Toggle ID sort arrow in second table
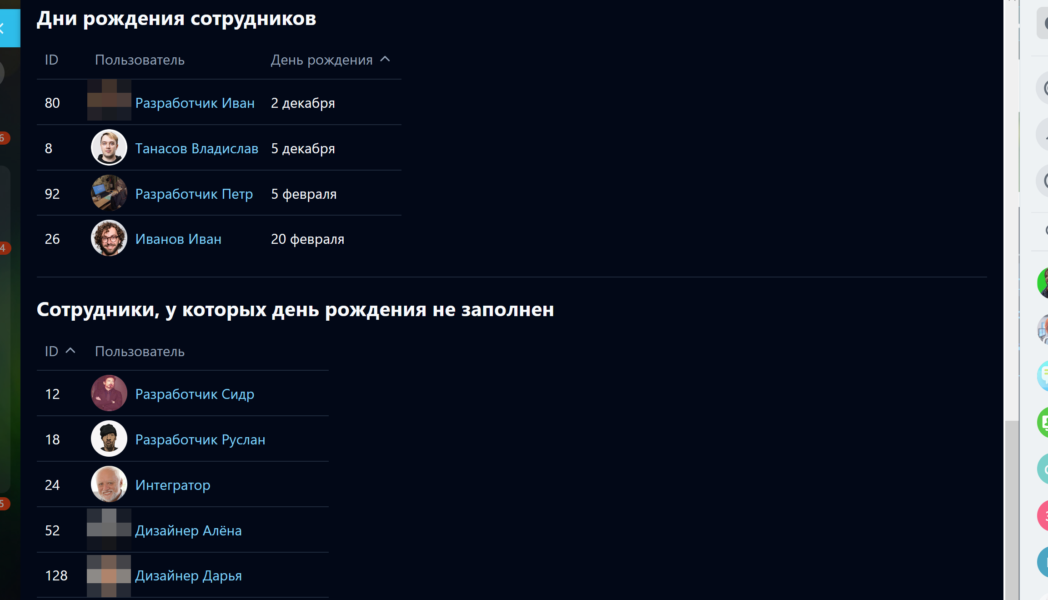The height and width of the screenshot is (600, 1048). (x=70, y=351)
